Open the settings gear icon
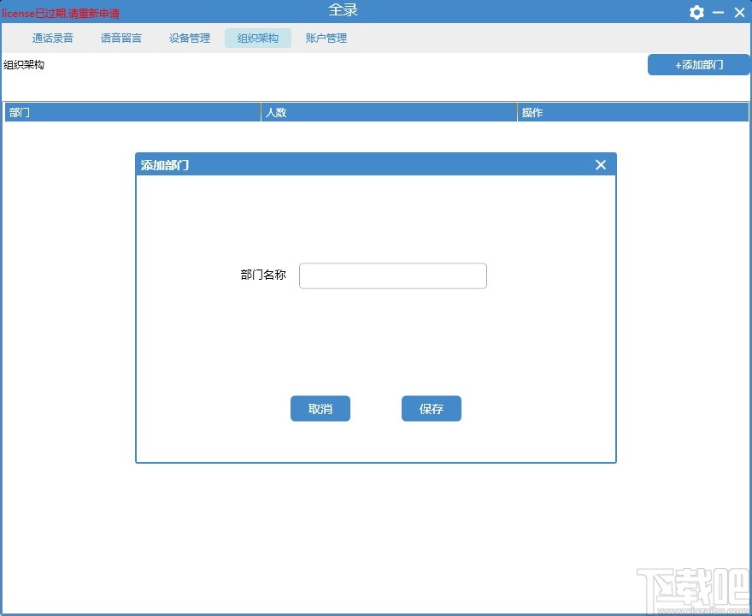Screen dimensions: 752x616 [x=696, y=12]
